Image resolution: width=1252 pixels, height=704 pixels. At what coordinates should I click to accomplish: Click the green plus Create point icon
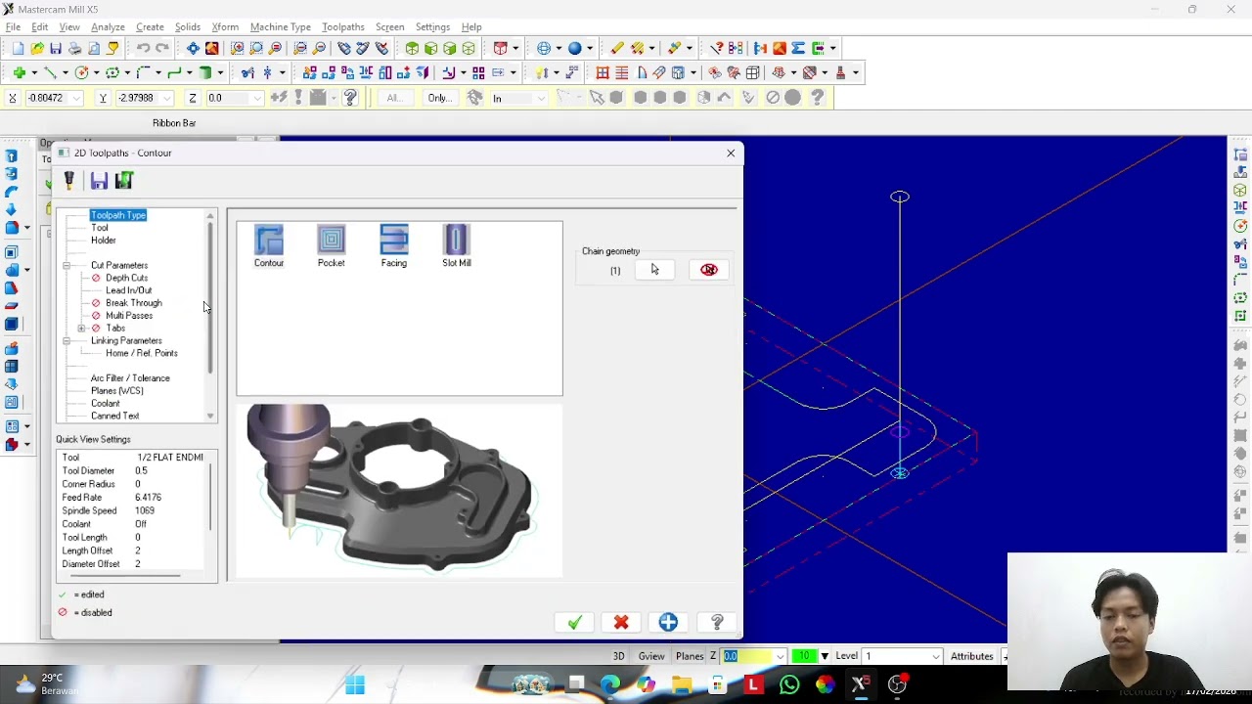(19, 72)
